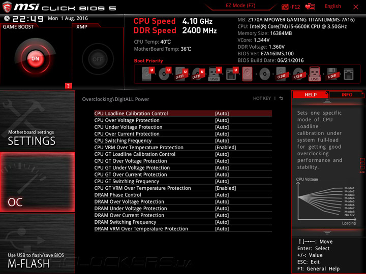Image resolution: width=366 pixels, height=274 pixels.
Task: Select the UEFI USB CD/DVD boot icon
Action: pos(198,74)
